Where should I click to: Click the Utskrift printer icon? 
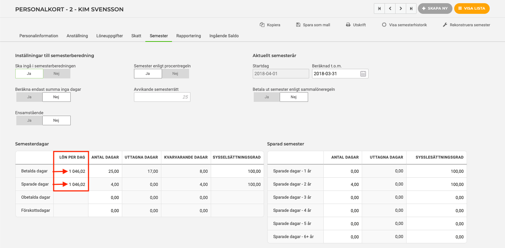pos(348,25)
